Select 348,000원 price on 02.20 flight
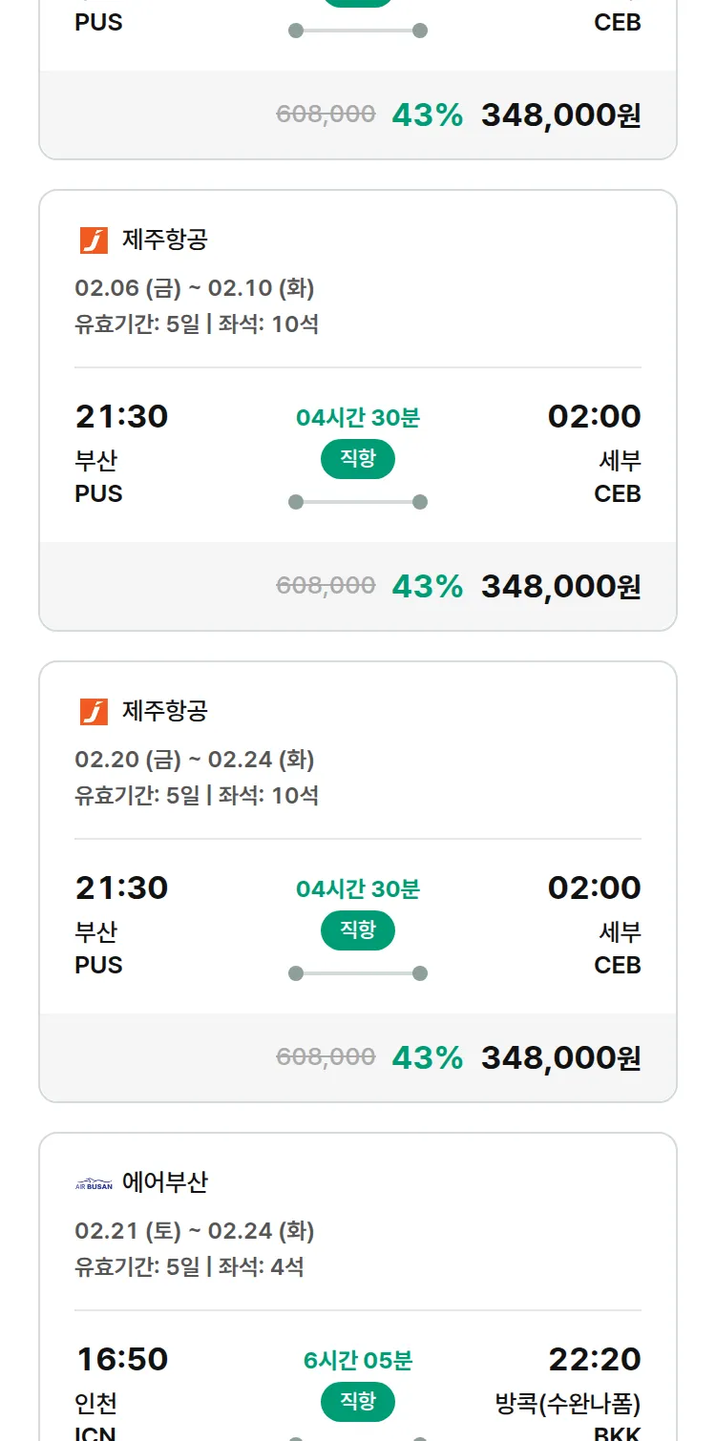Viewport: 716px width, 1441px height. [560, 1057]
